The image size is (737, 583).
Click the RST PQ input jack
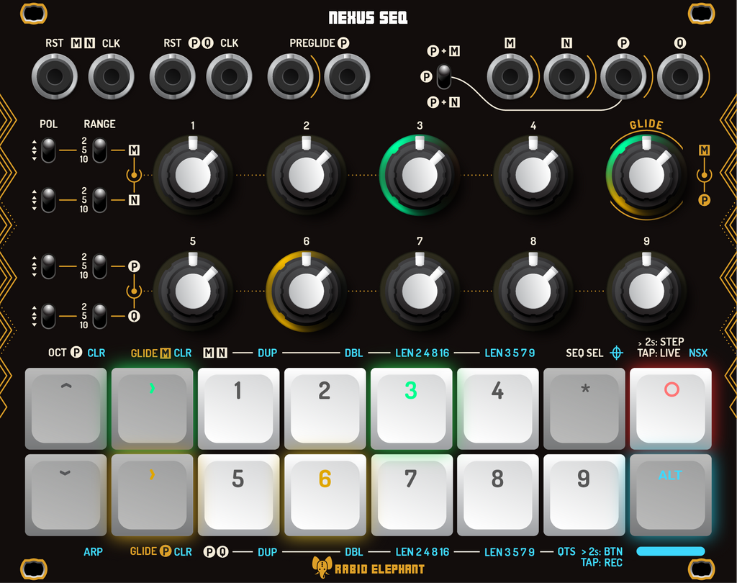(173, 76)
